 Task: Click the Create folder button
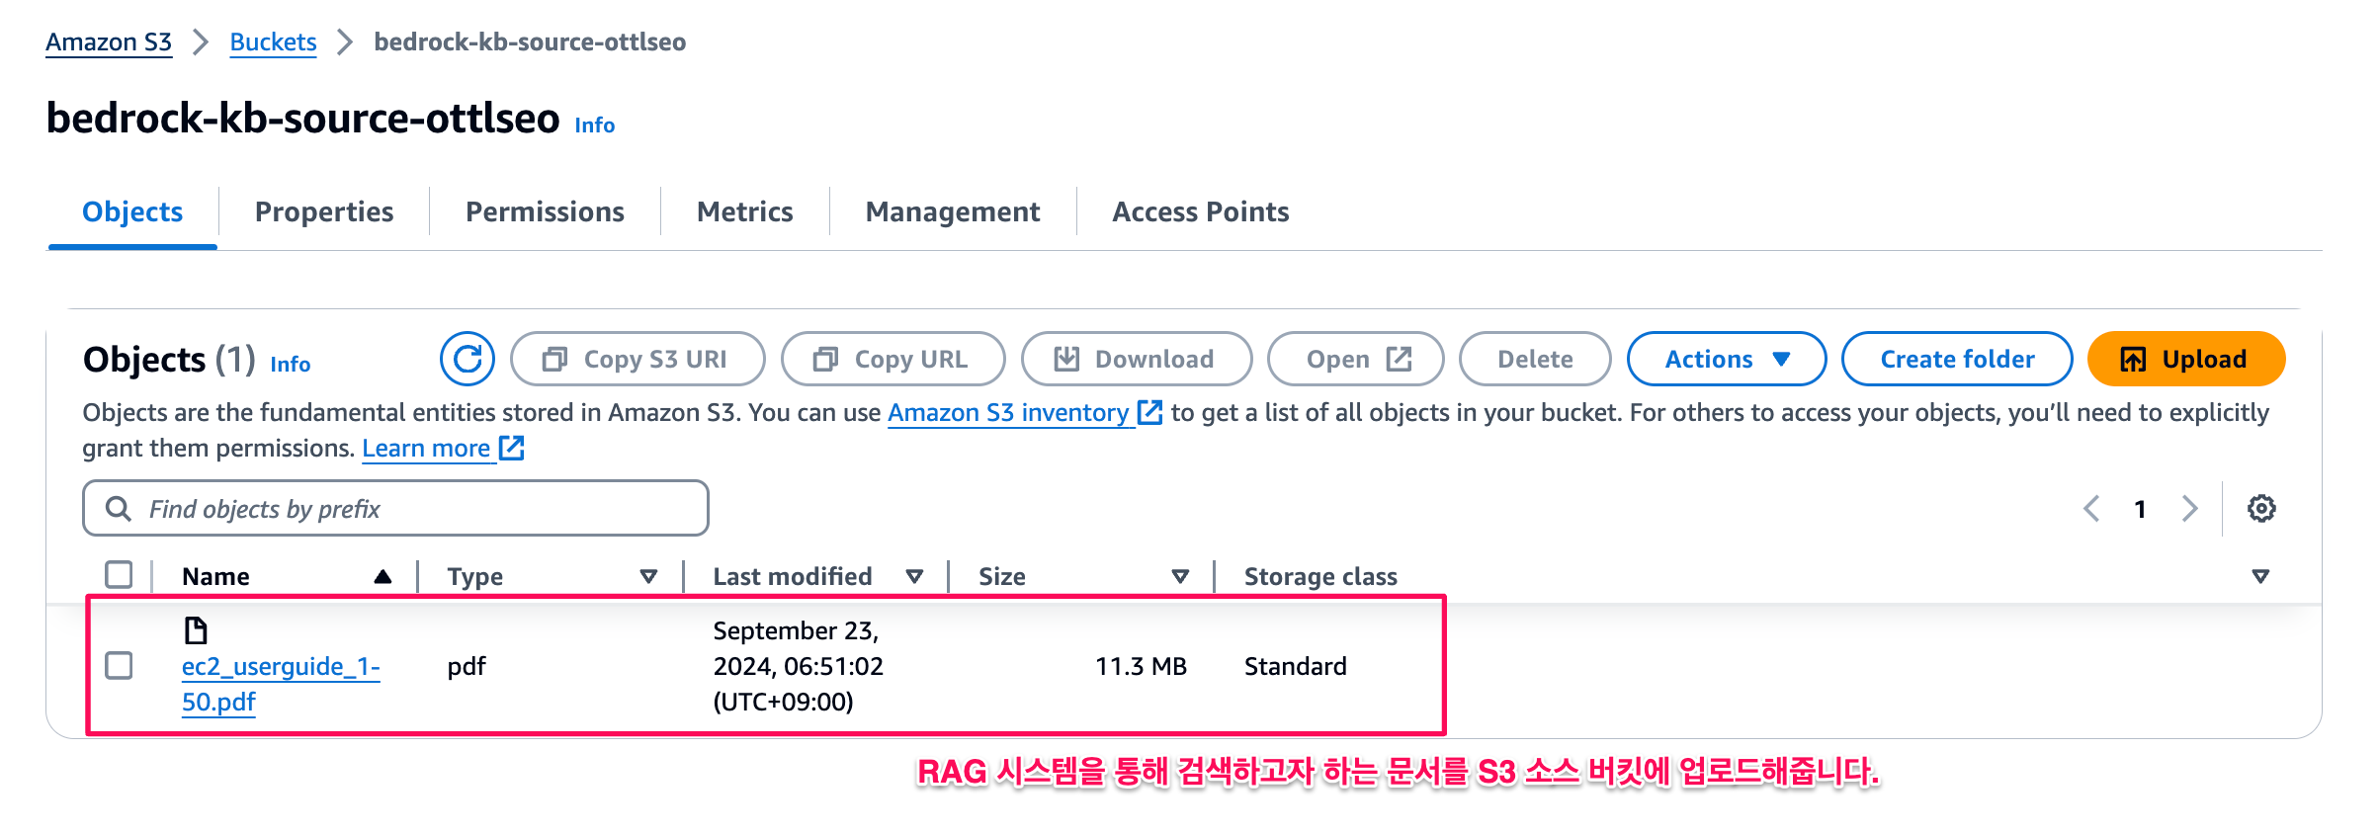pyautogui.click(x=1956, y=359)
